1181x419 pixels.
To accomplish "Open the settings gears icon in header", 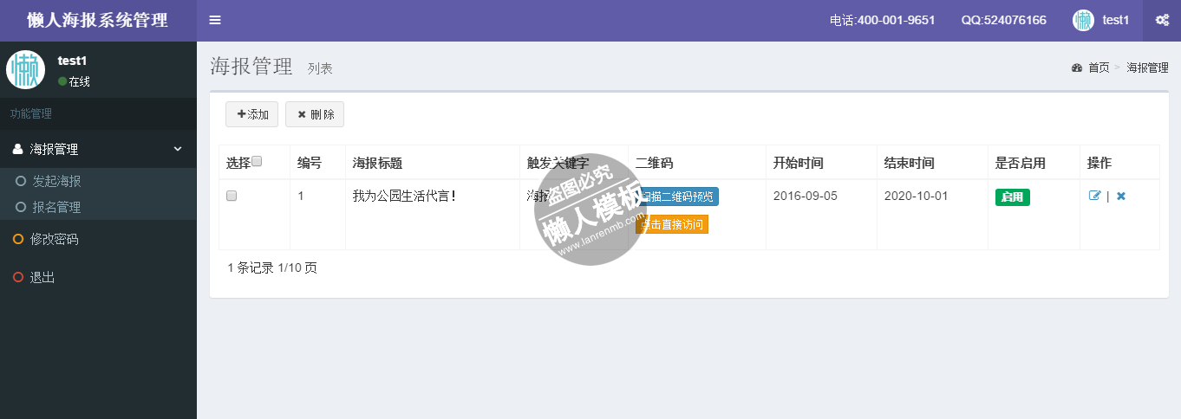I will 1162,20.
